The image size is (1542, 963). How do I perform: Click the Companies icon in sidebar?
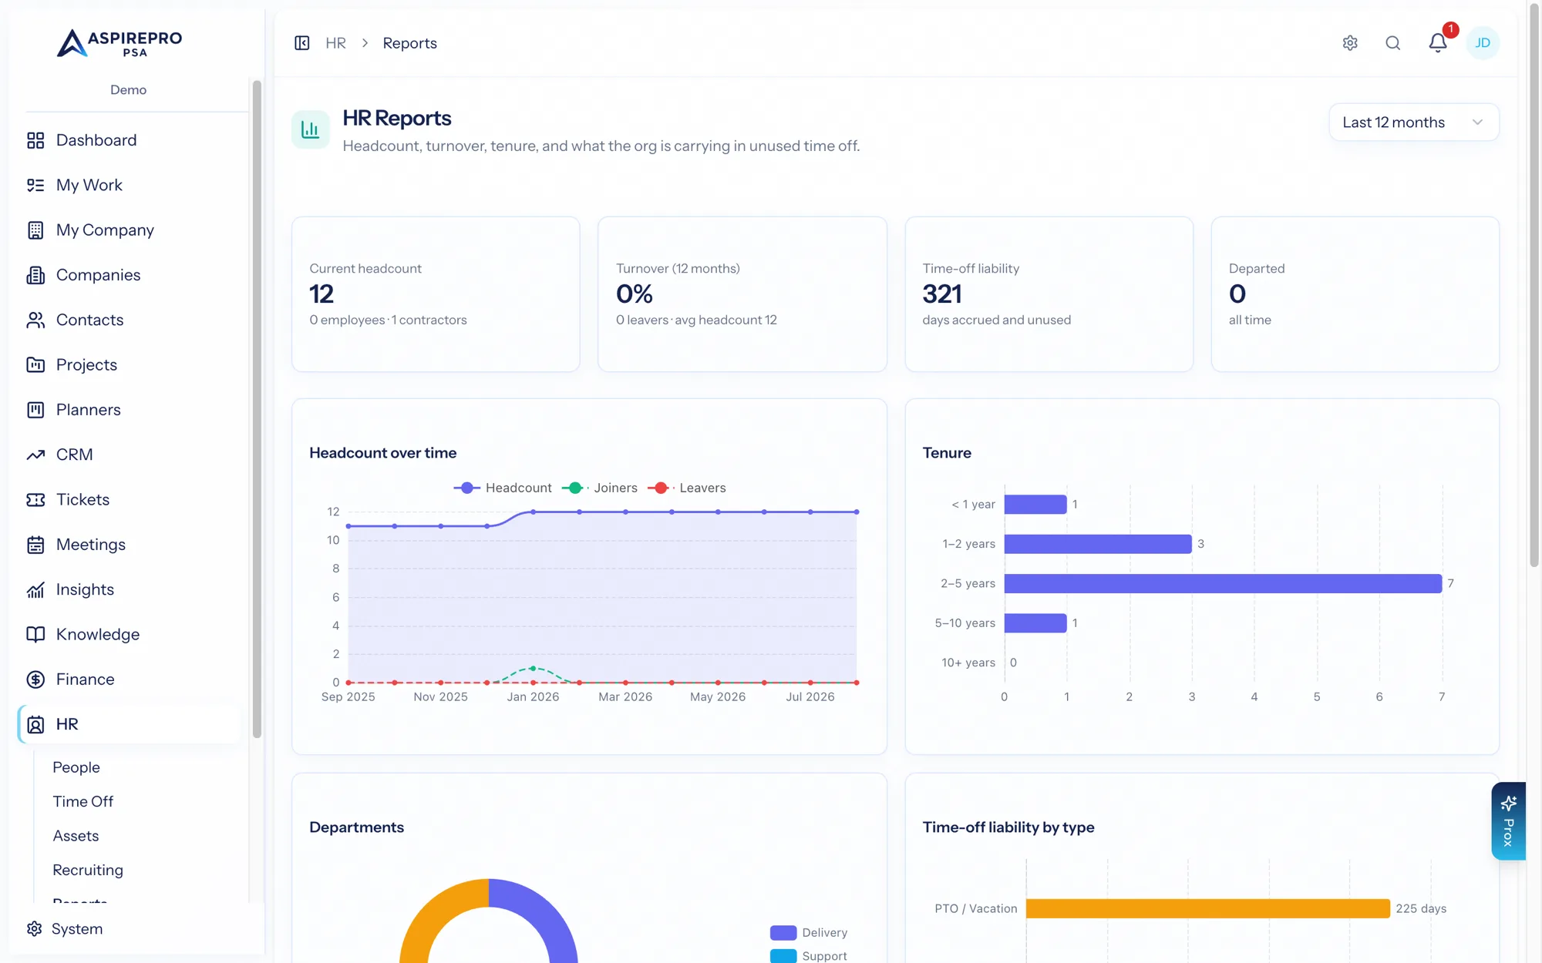click(x=35, y=275)
